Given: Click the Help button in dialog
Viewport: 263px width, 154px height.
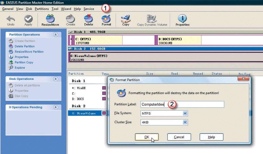Looking at the screenshot, I should point(211,137).
